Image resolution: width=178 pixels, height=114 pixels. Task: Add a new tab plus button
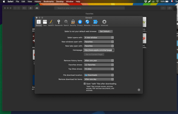175,9
